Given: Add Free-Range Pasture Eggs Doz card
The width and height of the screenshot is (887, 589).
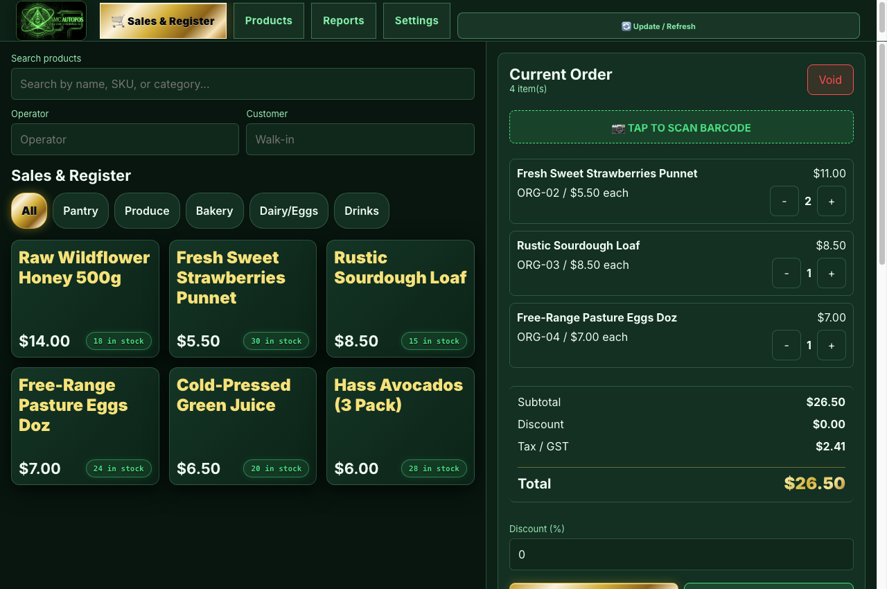Looking at the screenshot, I should [85, 426].
